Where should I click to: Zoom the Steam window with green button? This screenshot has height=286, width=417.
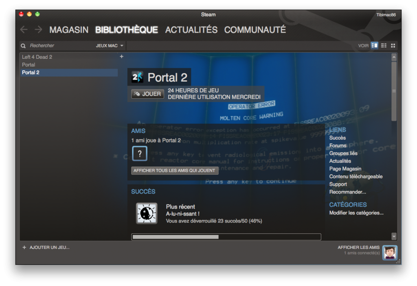(37, 14)
